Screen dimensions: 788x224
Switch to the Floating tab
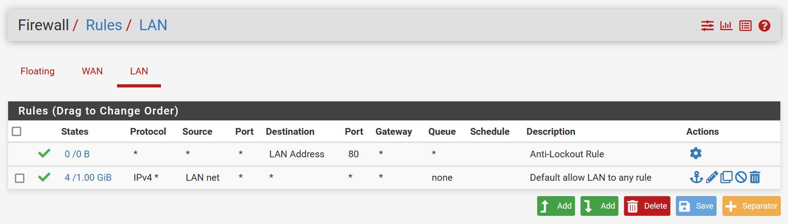(x=38, y=71)
